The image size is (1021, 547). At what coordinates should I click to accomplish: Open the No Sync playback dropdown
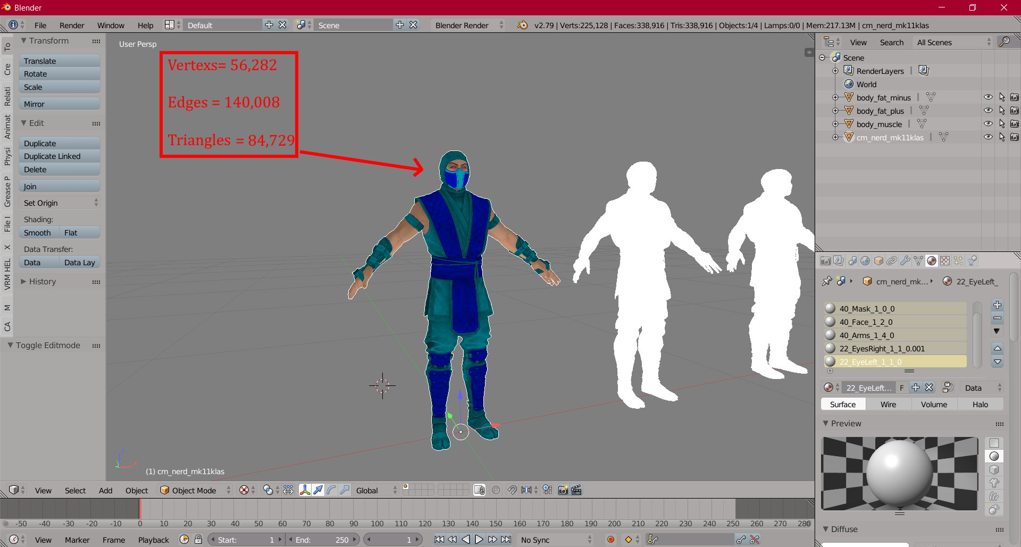556,540
